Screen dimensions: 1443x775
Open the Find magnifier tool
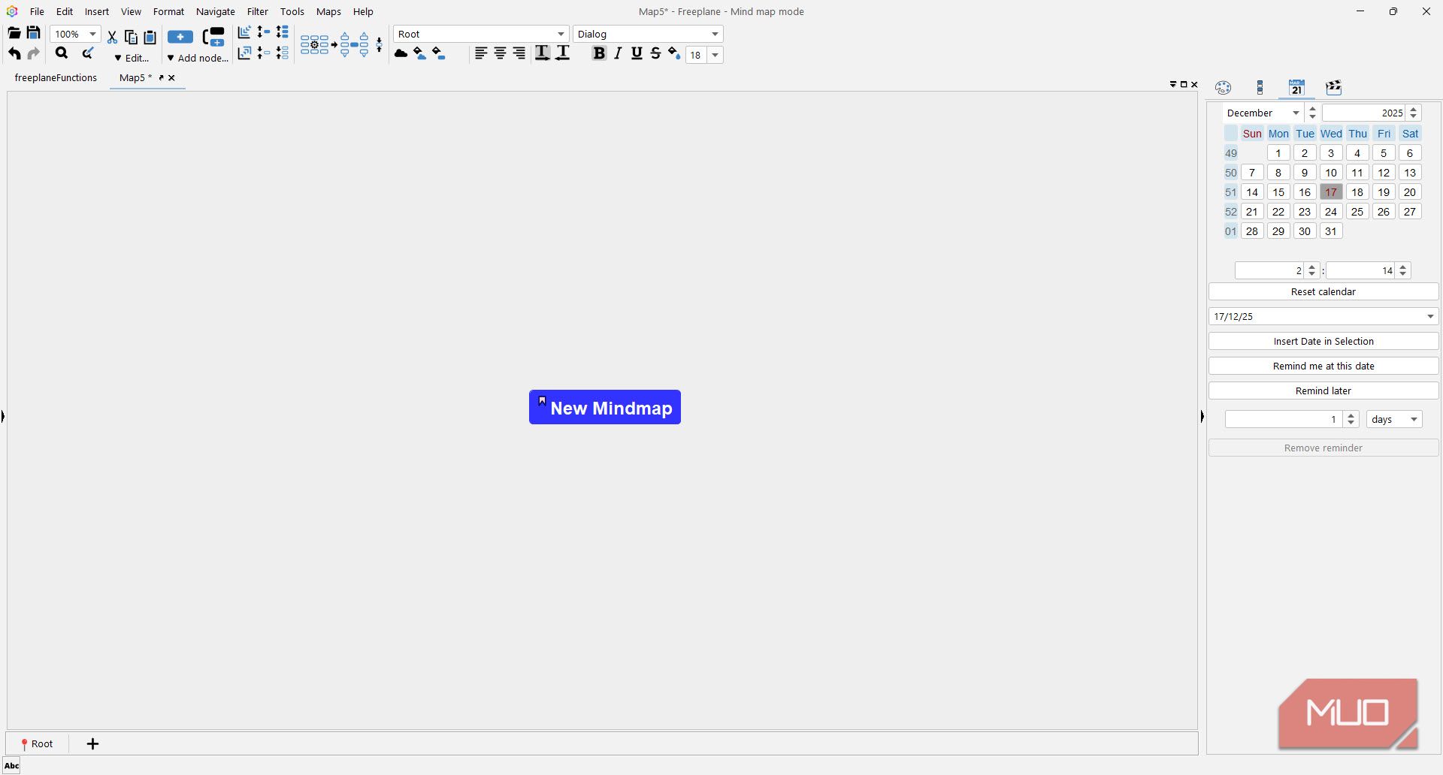tap(62, 53)
